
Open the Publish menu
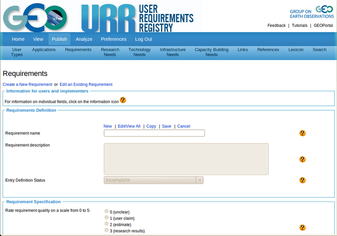tap(59, 39)
